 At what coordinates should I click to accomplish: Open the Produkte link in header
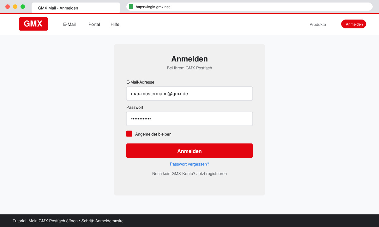pos(318,24)
